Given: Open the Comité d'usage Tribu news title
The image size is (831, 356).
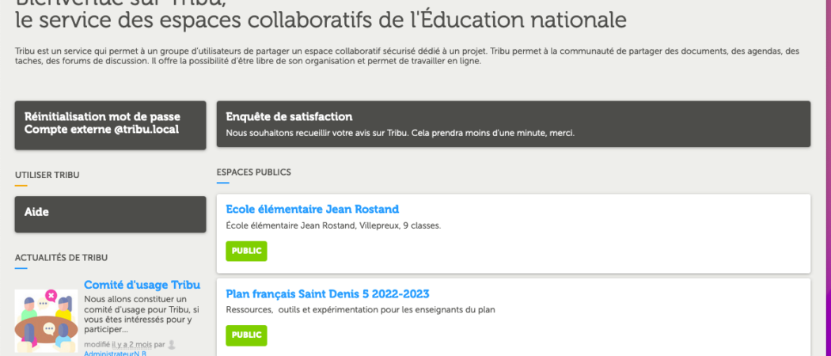Looking at the screenshot, I should click(x=142, y=285).
